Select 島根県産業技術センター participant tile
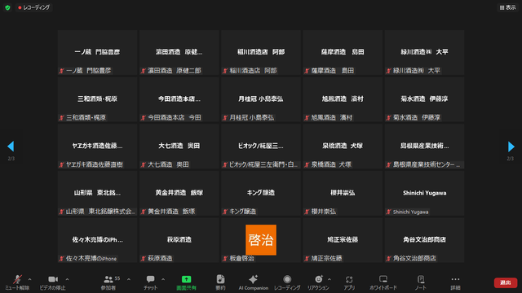Screen dimensions: 522x293 click(424, 146)
